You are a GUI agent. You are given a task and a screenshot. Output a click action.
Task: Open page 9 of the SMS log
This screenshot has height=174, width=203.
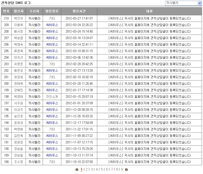[122, 169]
